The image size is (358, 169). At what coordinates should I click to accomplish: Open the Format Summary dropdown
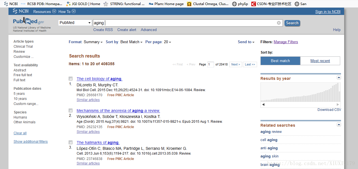86,42
